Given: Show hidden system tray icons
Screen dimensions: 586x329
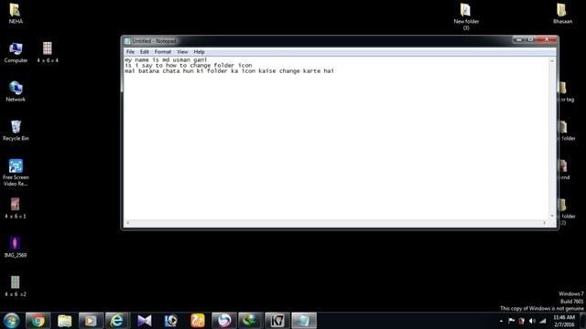Looking at the screenshot, I should 501,321.
